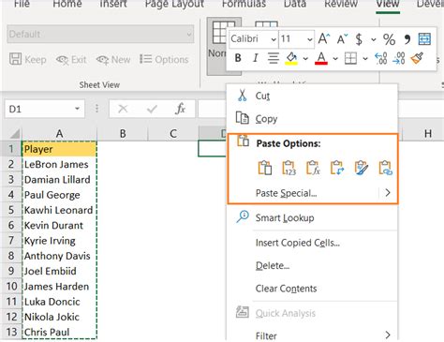The height and width of the screenshot is (342, 444).
Task: Click the Player header cell
Action: pyautogui.click(x=59, y=149)
